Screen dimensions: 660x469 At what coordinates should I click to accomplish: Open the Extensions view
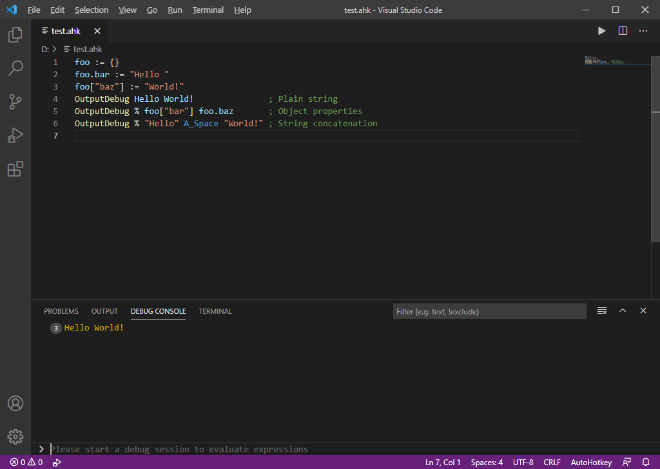tap(15, 169)
